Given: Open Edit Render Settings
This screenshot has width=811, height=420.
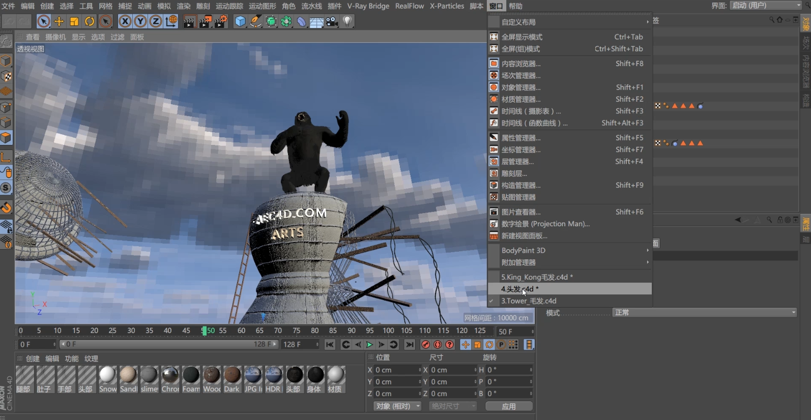Looking at the screenshot, I should point(221,21).
